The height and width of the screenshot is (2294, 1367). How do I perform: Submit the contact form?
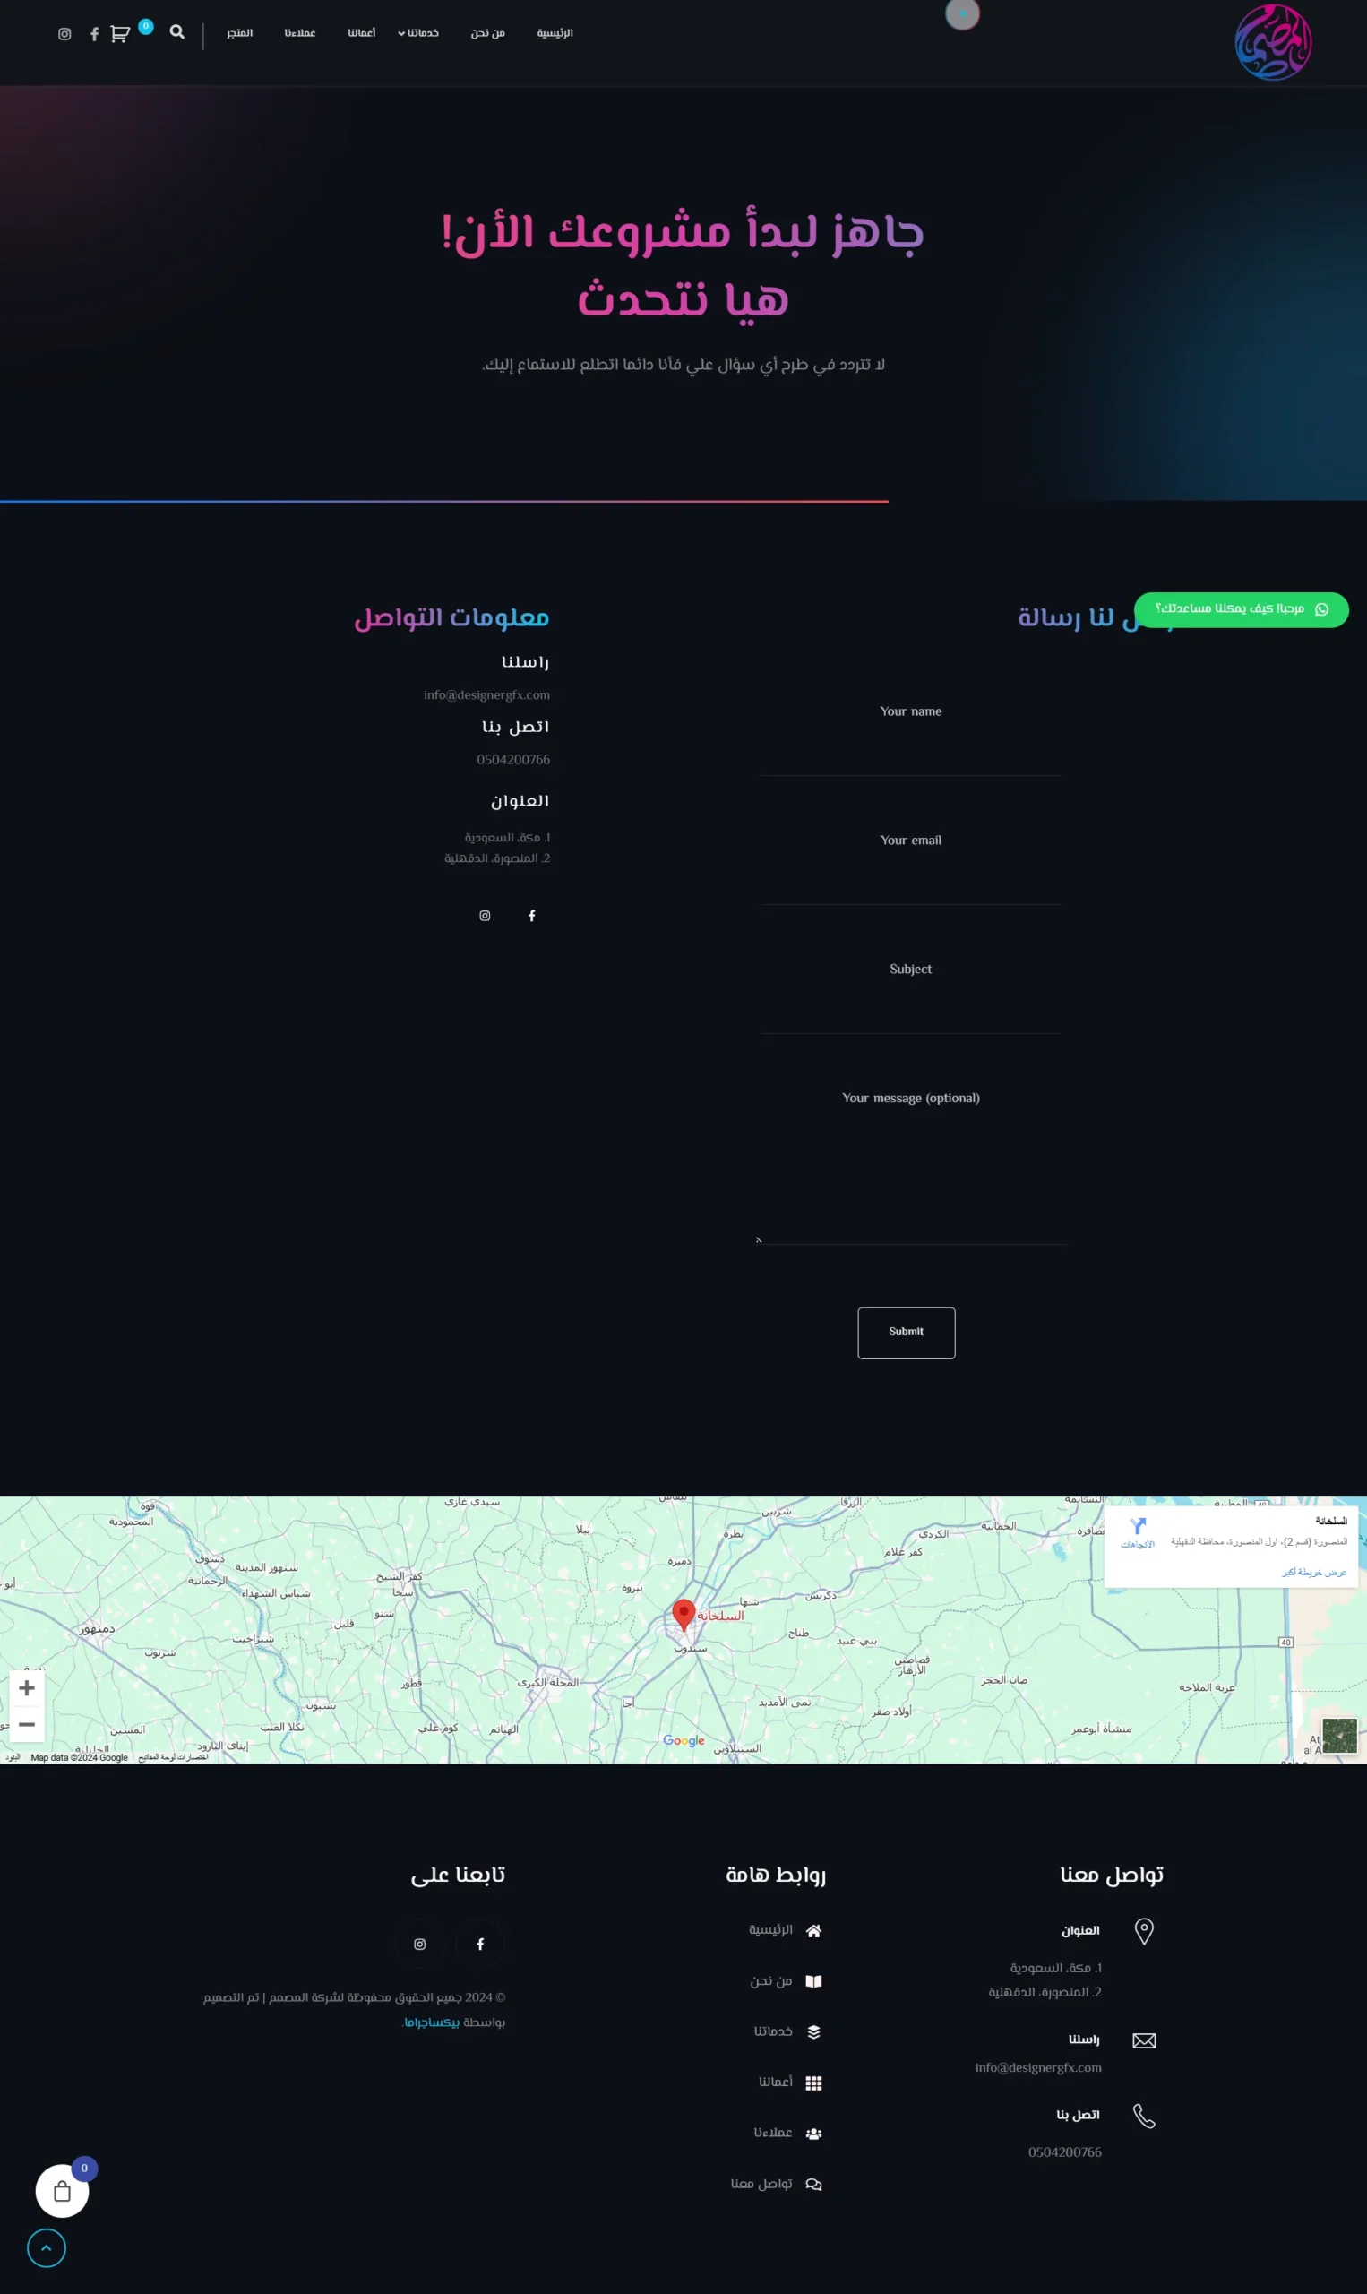coord(906,1332)
